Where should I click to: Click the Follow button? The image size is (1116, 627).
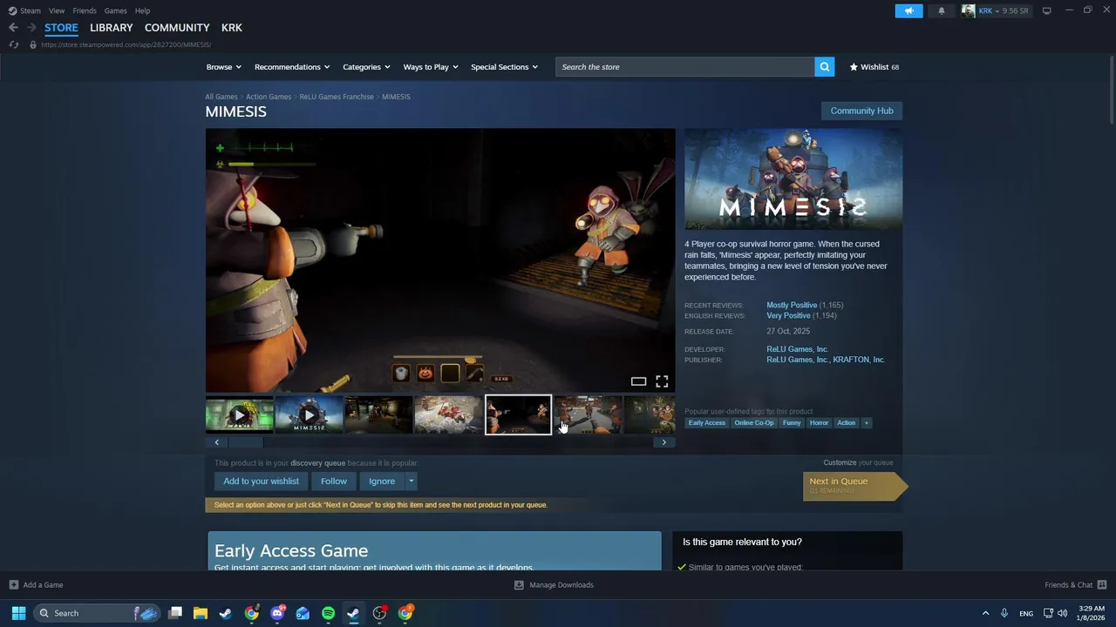click(333, 481)
